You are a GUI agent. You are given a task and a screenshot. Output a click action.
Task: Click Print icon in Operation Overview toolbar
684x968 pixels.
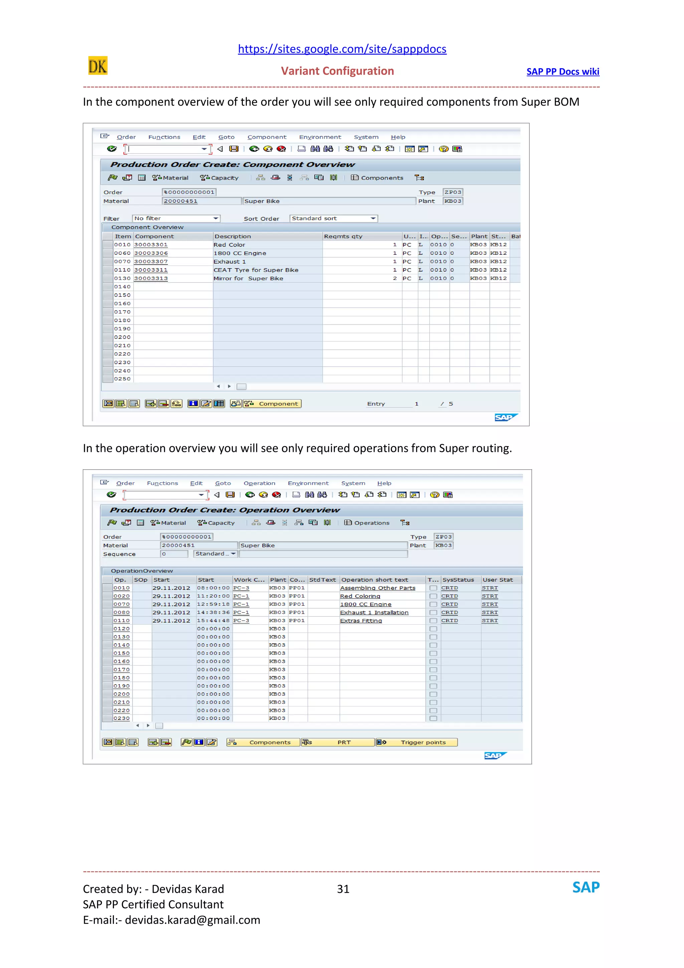296,495
